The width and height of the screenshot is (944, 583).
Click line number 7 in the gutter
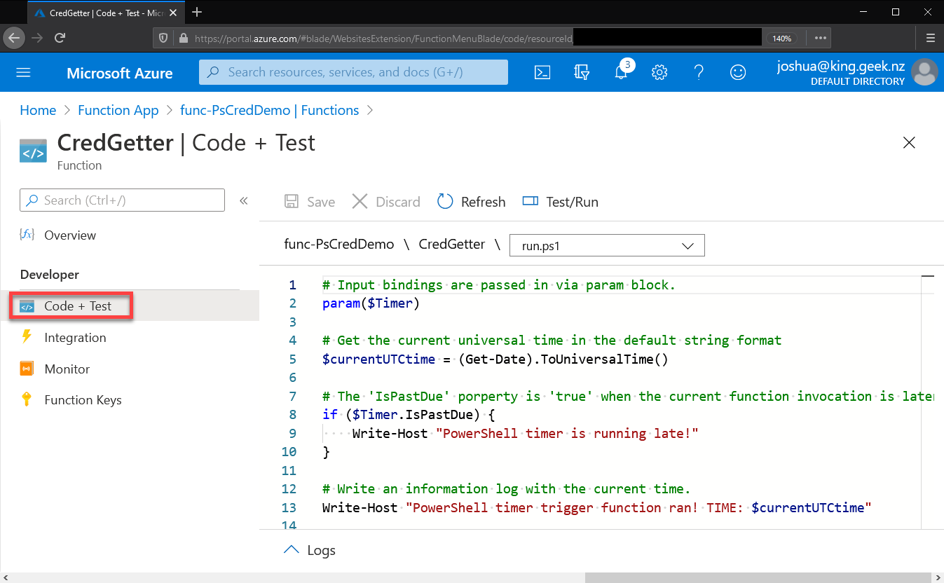point(293,397)
